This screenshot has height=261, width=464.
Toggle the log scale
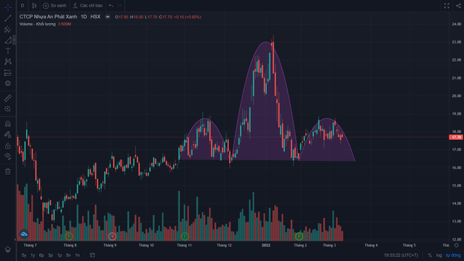pyautogui.click(x=439, y=255)
